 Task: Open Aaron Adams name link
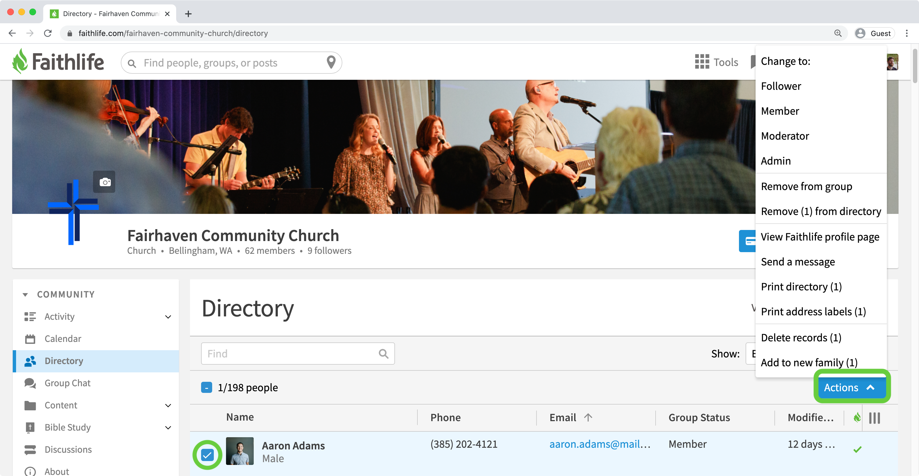click(x=293, y=446)
